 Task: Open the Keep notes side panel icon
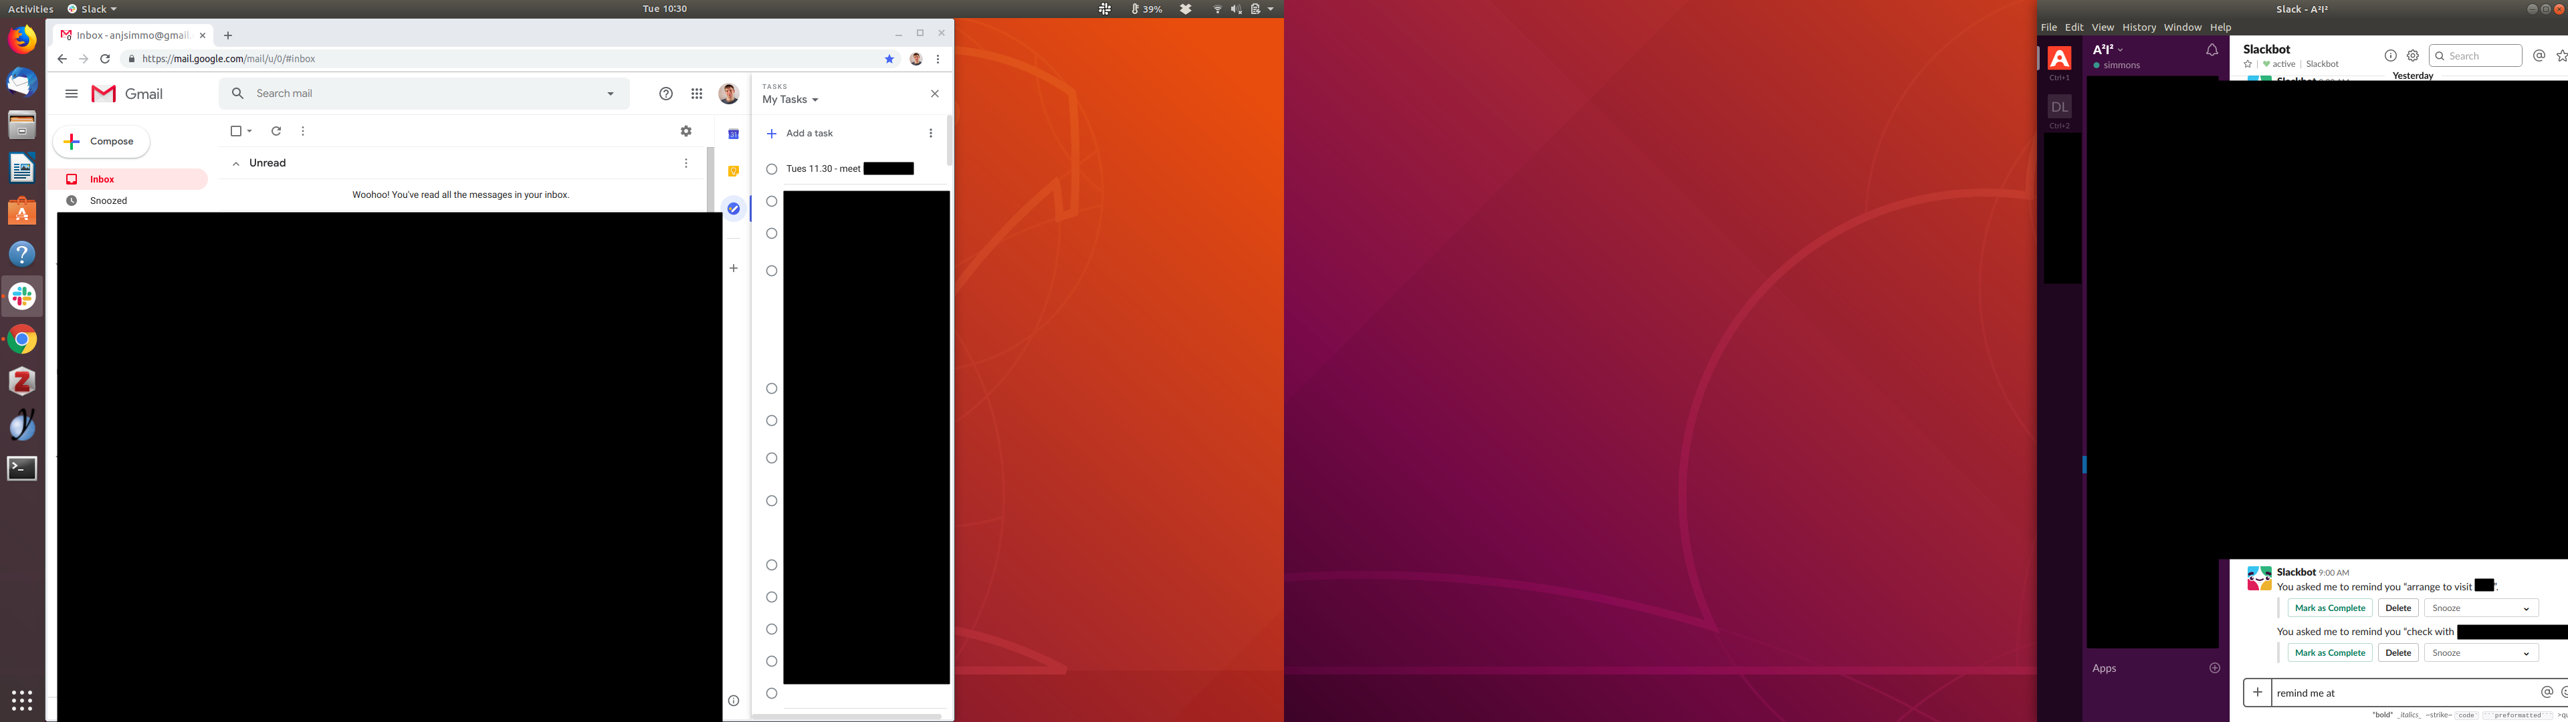click(734, 172)
